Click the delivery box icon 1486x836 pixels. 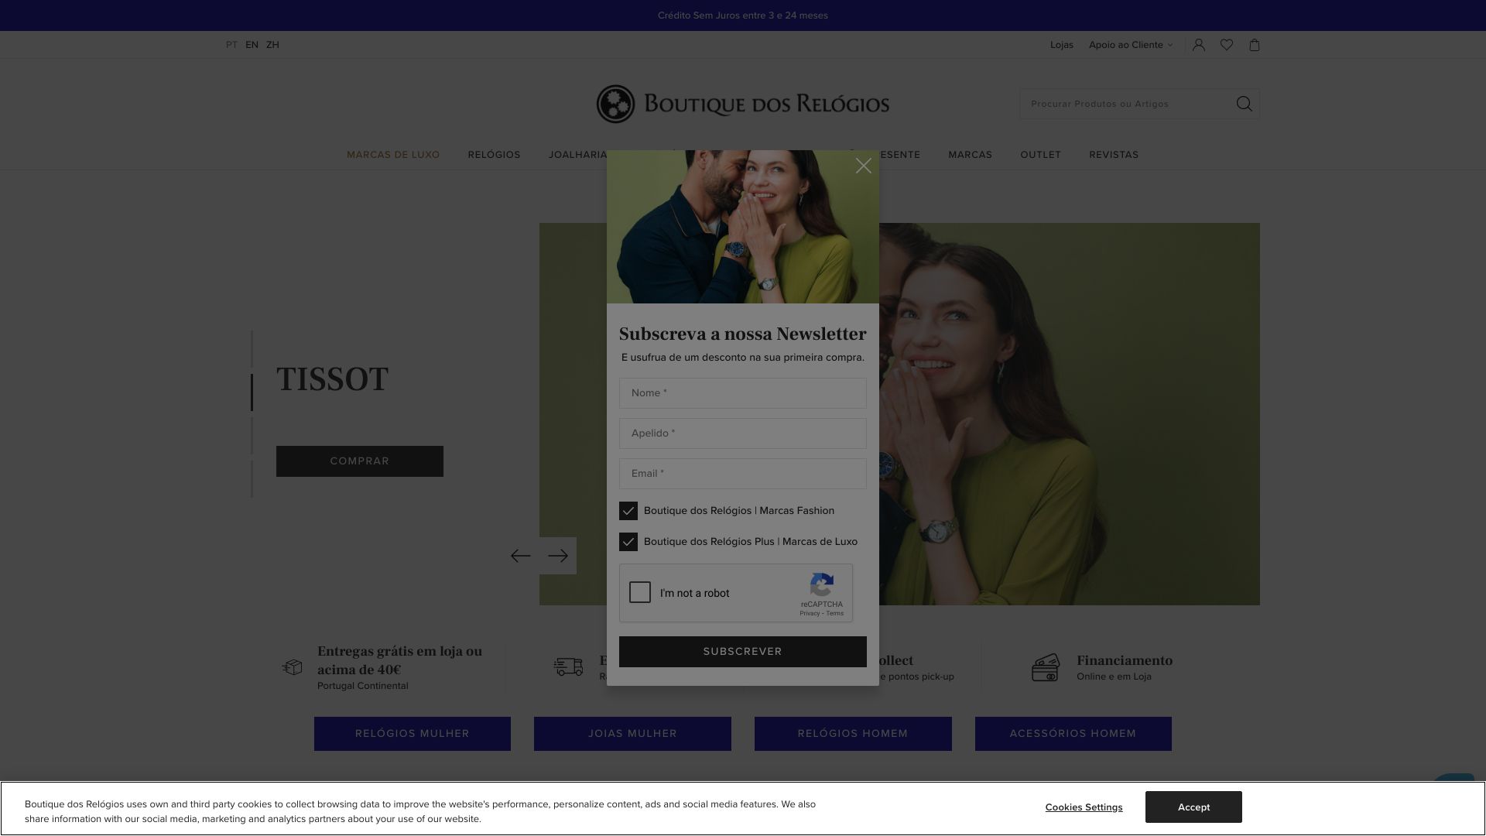pyautogui.click(x=293, y=666)
